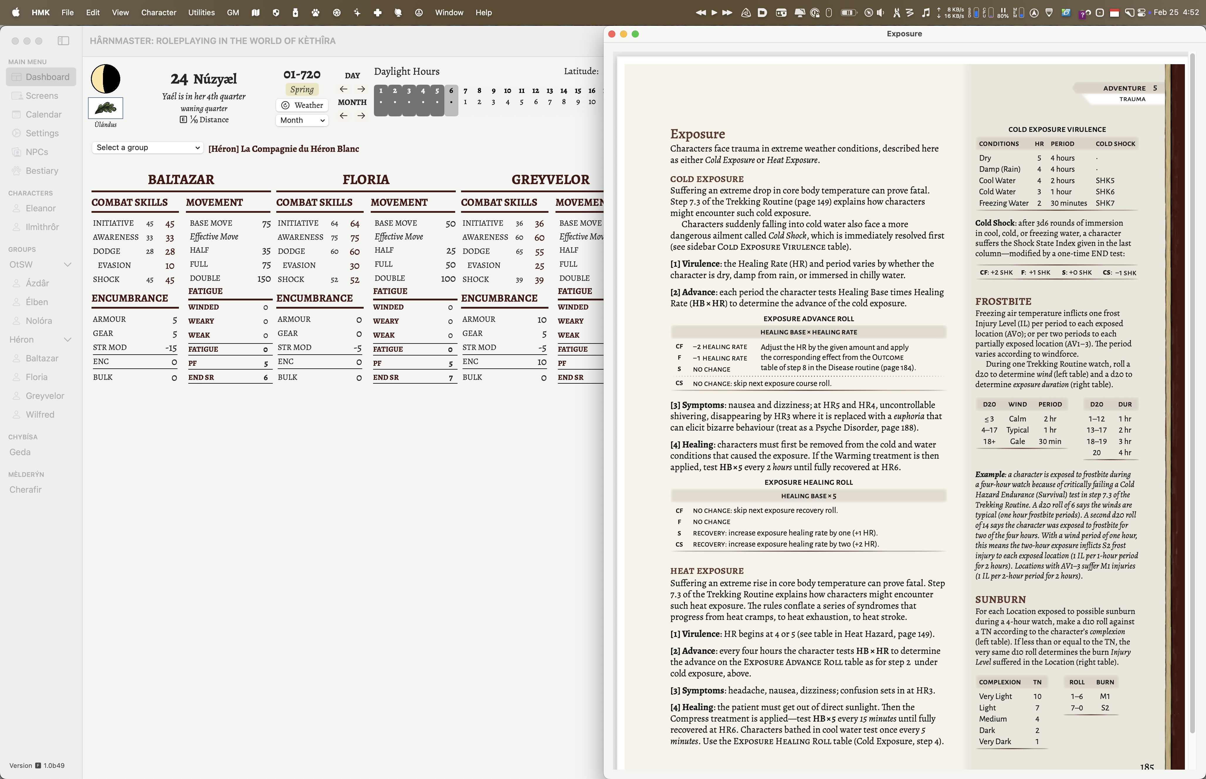Image resolution: width=1206 pixels, height=779 pixels.
Task: Open the Utilities menu
Action: [201, 13]
